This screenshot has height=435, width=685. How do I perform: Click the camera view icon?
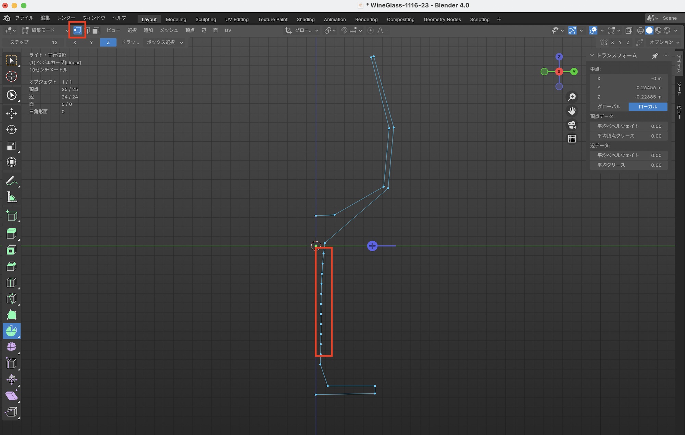(x=572, y=125)
